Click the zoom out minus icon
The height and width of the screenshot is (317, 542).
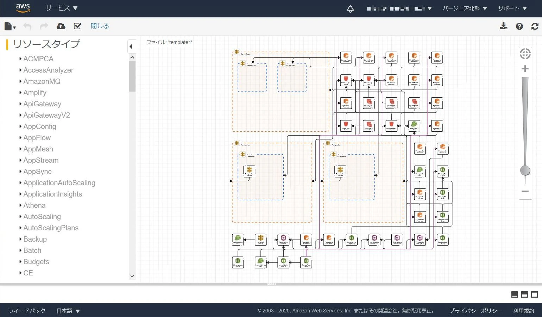click(525, 191)
